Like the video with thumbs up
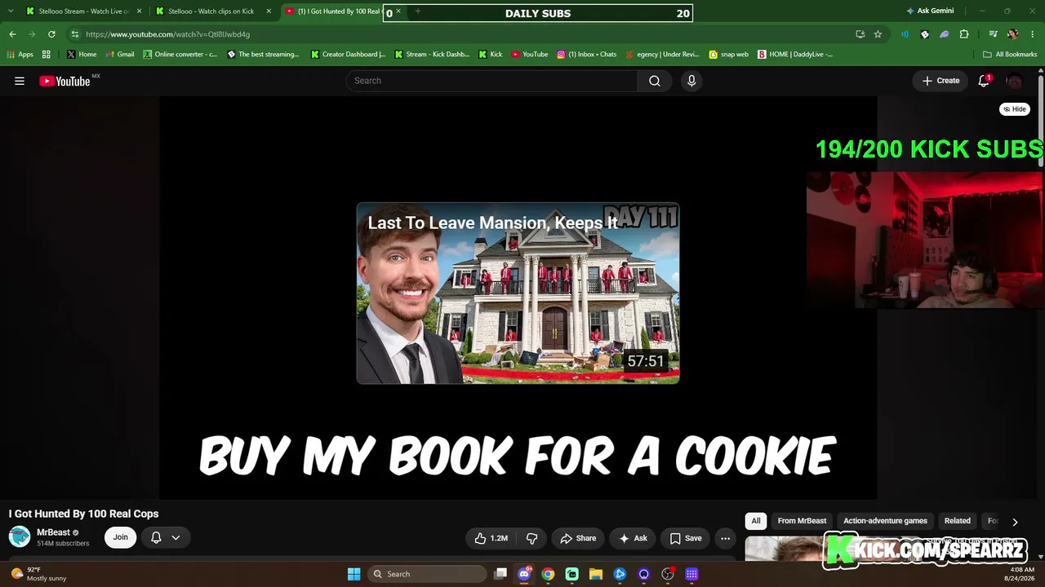 point(491,538)
